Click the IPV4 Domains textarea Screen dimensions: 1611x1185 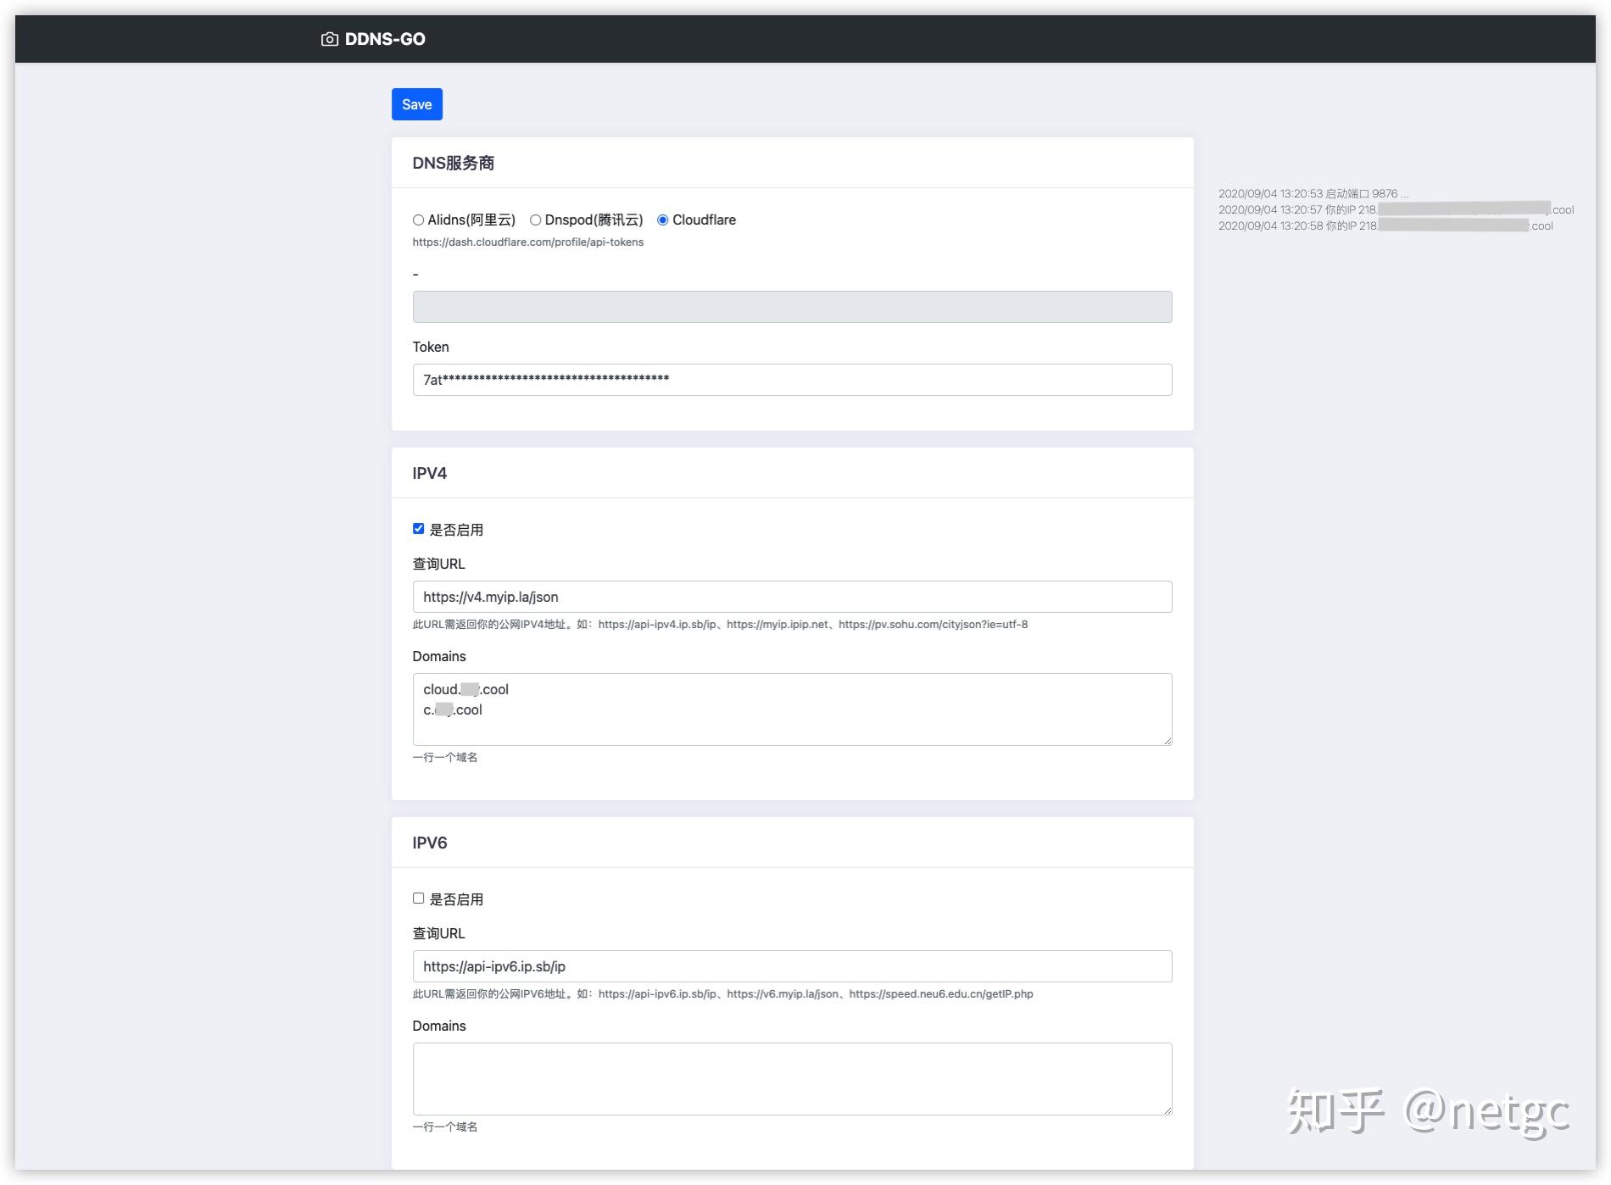791,709
